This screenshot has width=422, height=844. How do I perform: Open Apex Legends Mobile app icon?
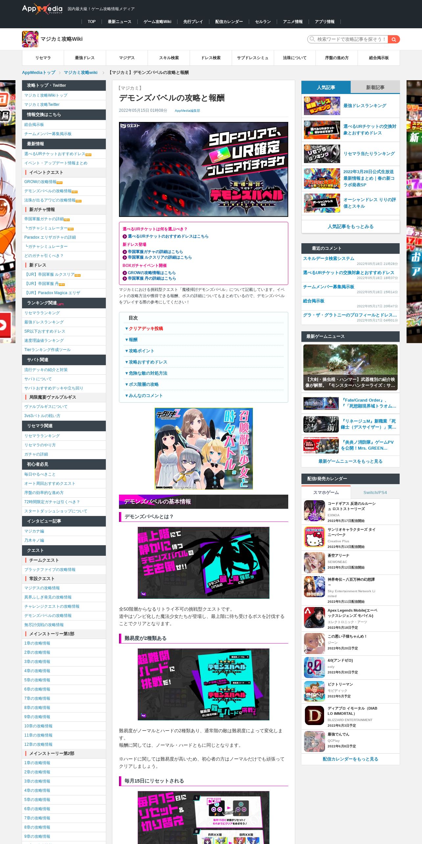tap(315, 618)
